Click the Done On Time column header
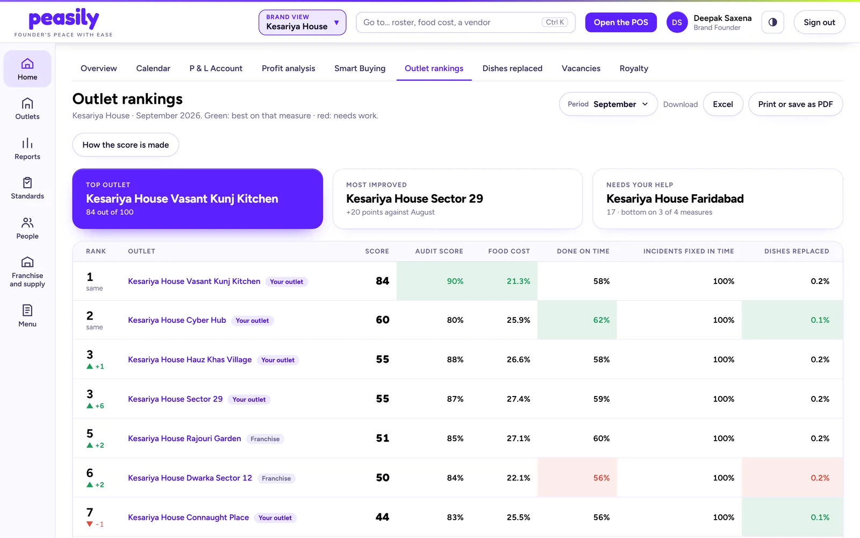 (x=583, y=251)
